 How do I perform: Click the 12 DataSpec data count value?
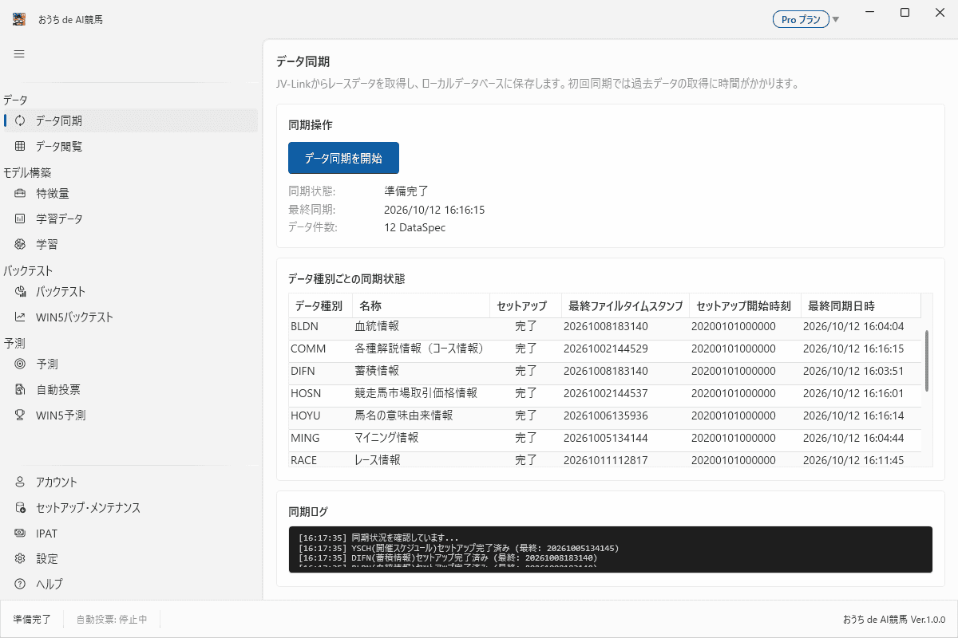click(x=414, y=227)
